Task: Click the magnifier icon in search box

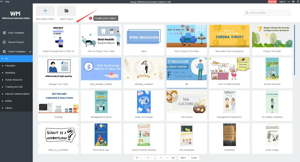Action: tap(247, 13)
